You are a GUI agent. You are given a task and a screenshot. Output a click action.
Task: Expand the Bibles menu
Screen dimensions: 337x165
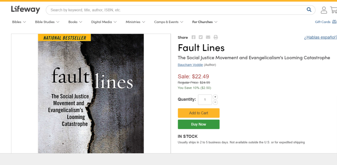point(19,22)
